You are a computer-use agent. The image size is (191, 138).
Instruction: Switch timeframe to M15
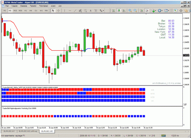tap(15, 11)
